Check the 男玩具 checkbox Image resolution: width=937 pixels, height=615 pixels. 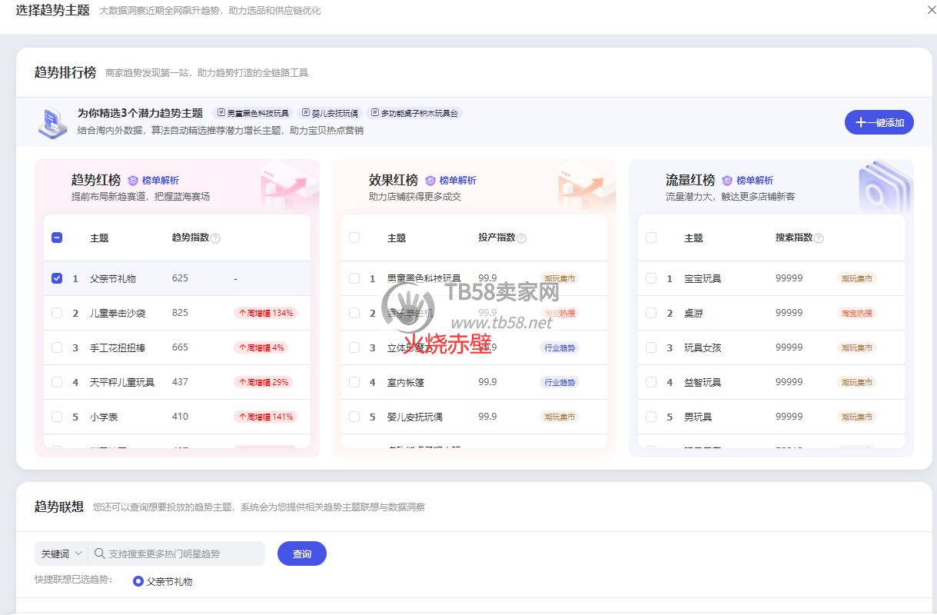[651, 417]
